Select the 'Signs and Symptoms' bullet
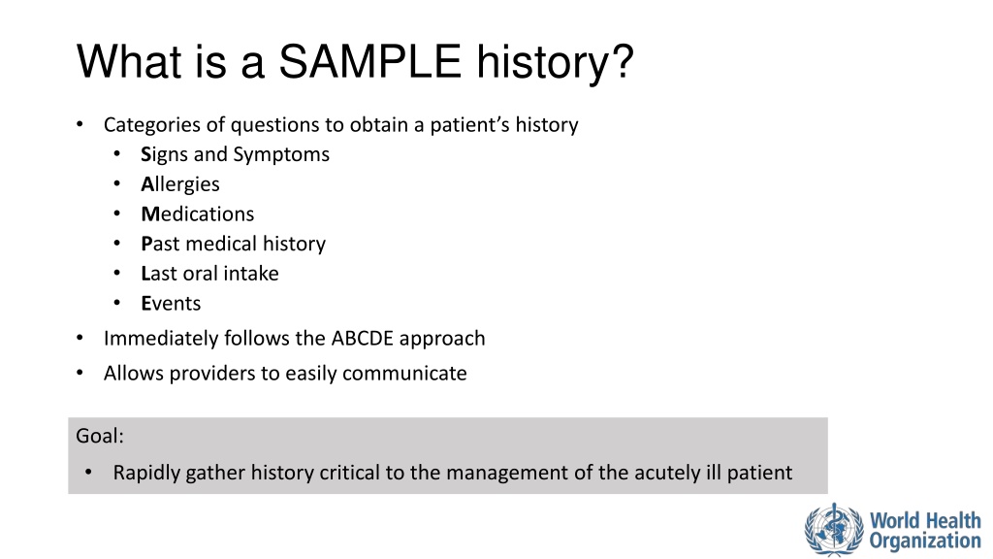 coord(235,154)
